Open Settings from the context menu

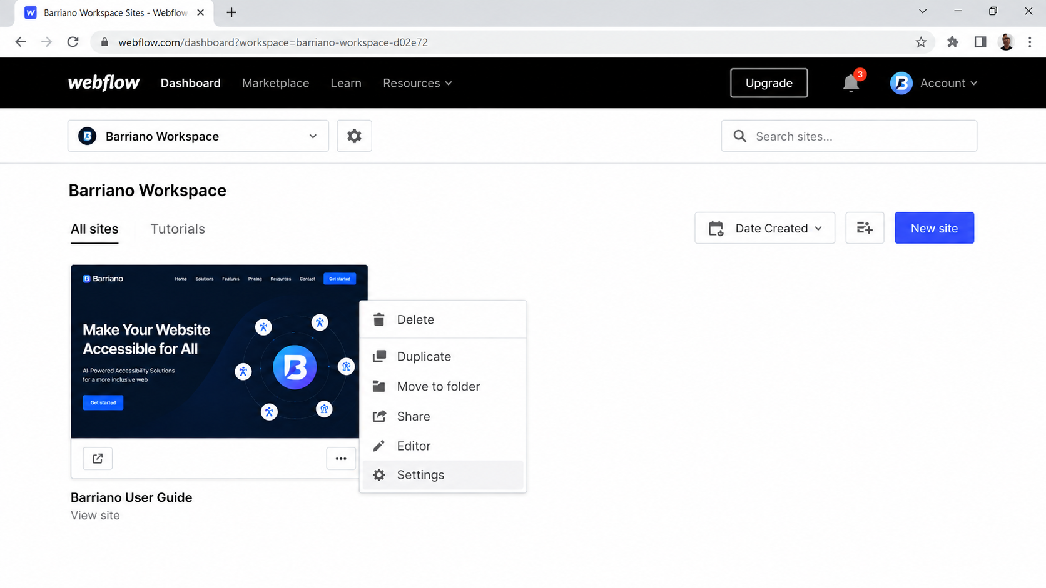coord(443,475)
